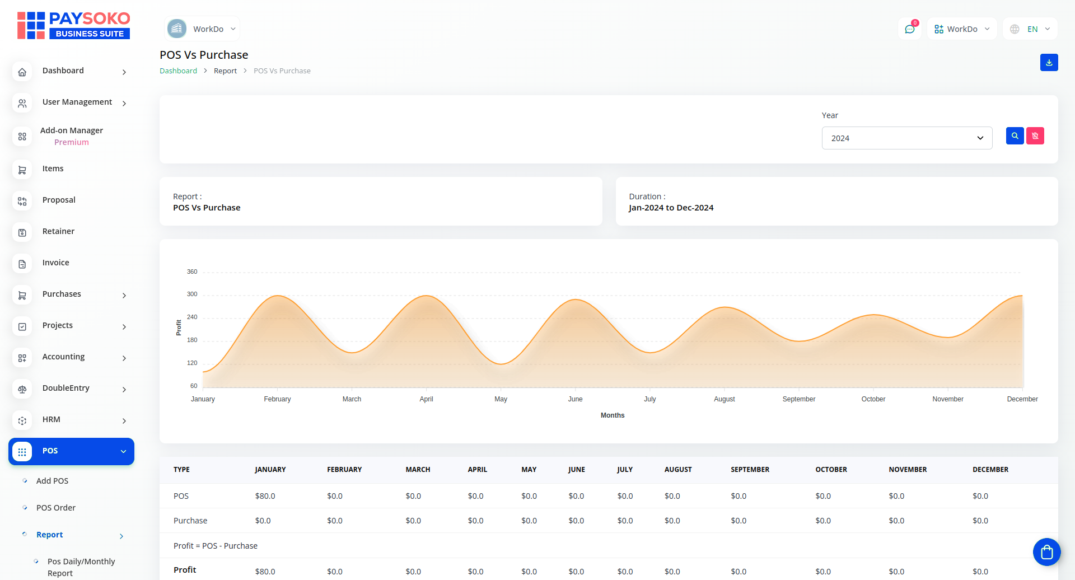Click the Paysoko Business Suite logo
This screenshot has height=580, width=1075.
pos(73,26)
